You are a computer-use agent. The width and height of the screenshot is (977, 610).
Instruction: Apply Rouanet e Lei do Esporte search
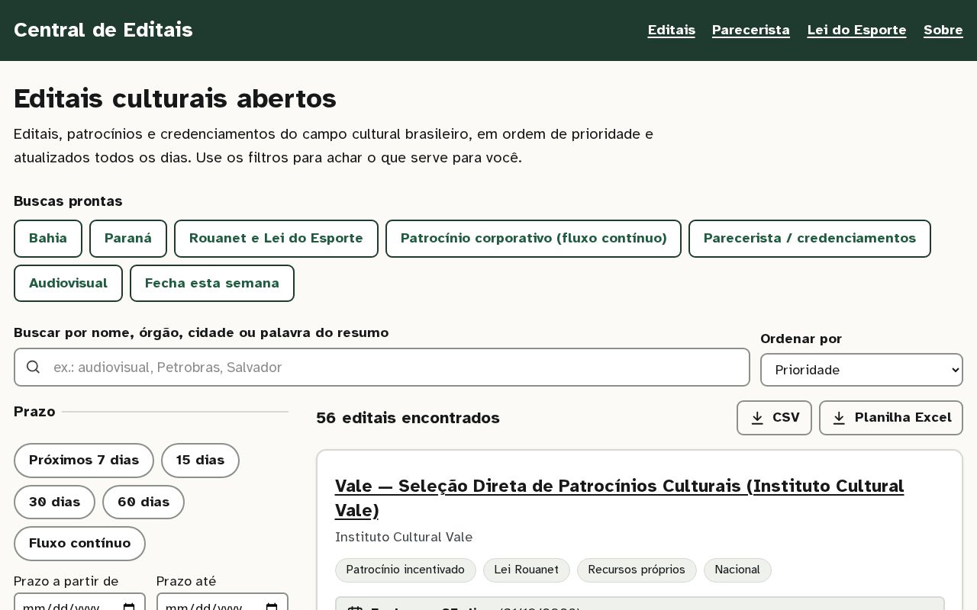[276, 239]
